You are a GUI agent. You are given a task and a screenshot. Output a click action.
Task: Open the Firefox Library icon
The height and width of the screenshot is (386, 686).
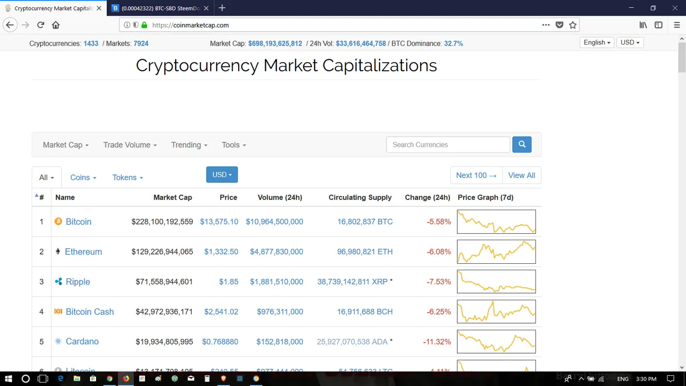click(x=643, y=25)
